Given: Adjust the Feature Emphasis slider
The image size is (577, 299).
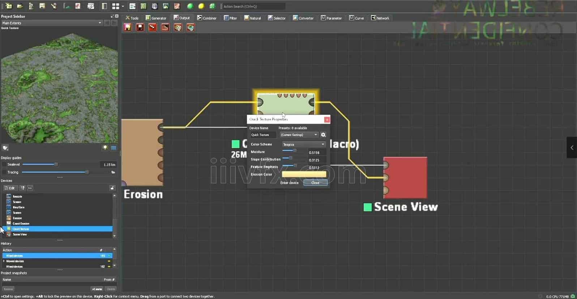Looking at the screenshot, I should (x=294, y=166).
